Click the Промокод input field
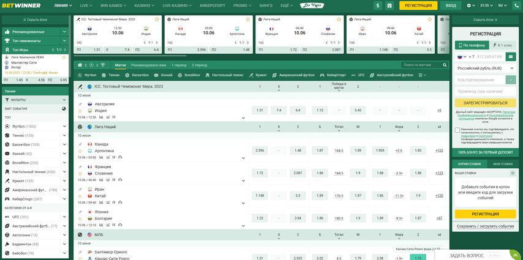523x260 pixels. [485, 91]
